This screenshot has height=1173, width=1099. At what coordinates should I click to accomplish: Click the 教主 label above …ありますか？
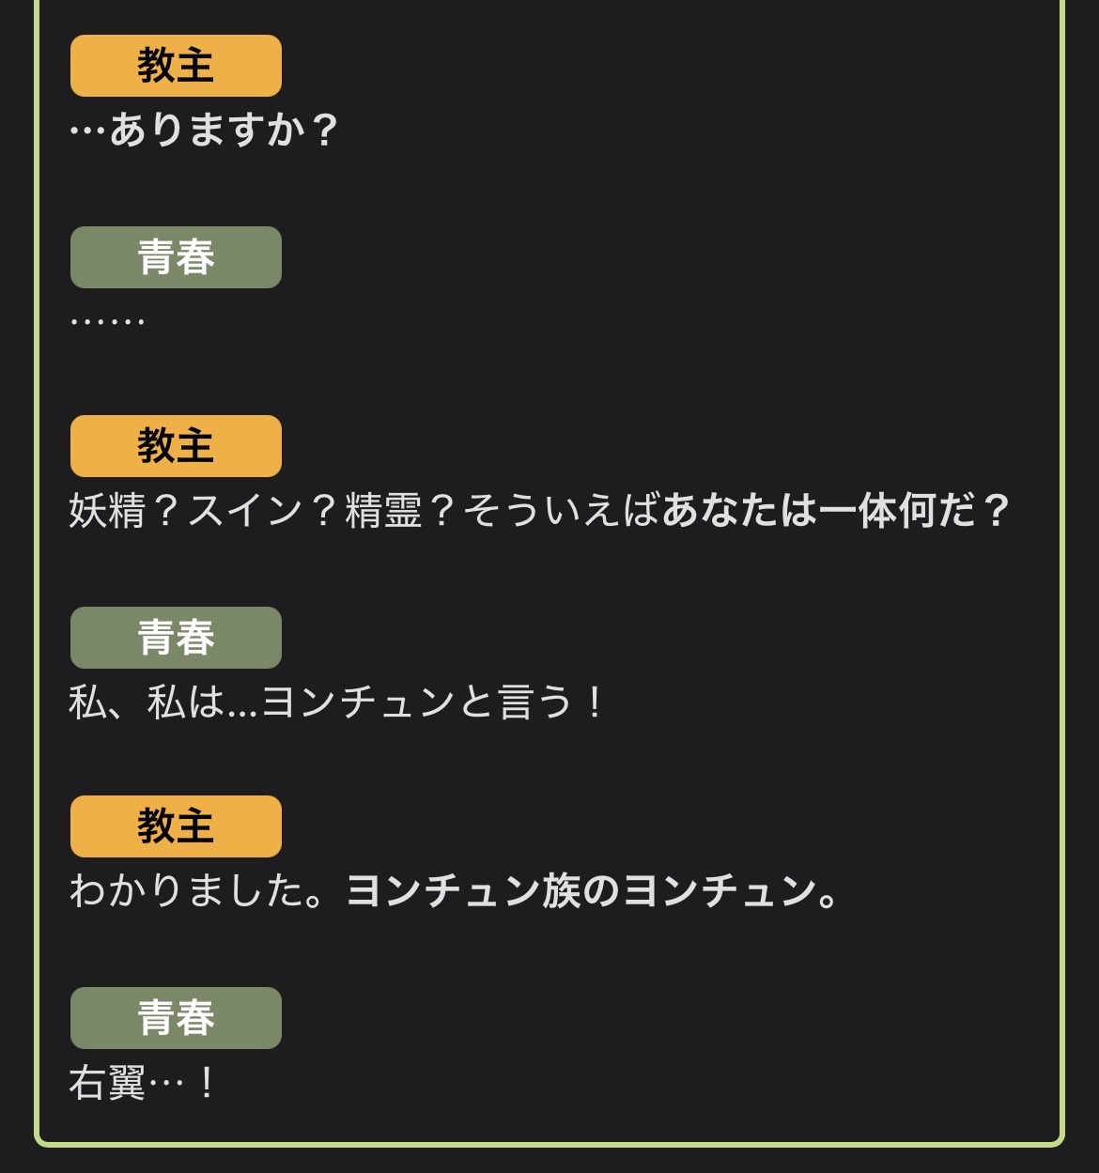click(x=176, y=66)
